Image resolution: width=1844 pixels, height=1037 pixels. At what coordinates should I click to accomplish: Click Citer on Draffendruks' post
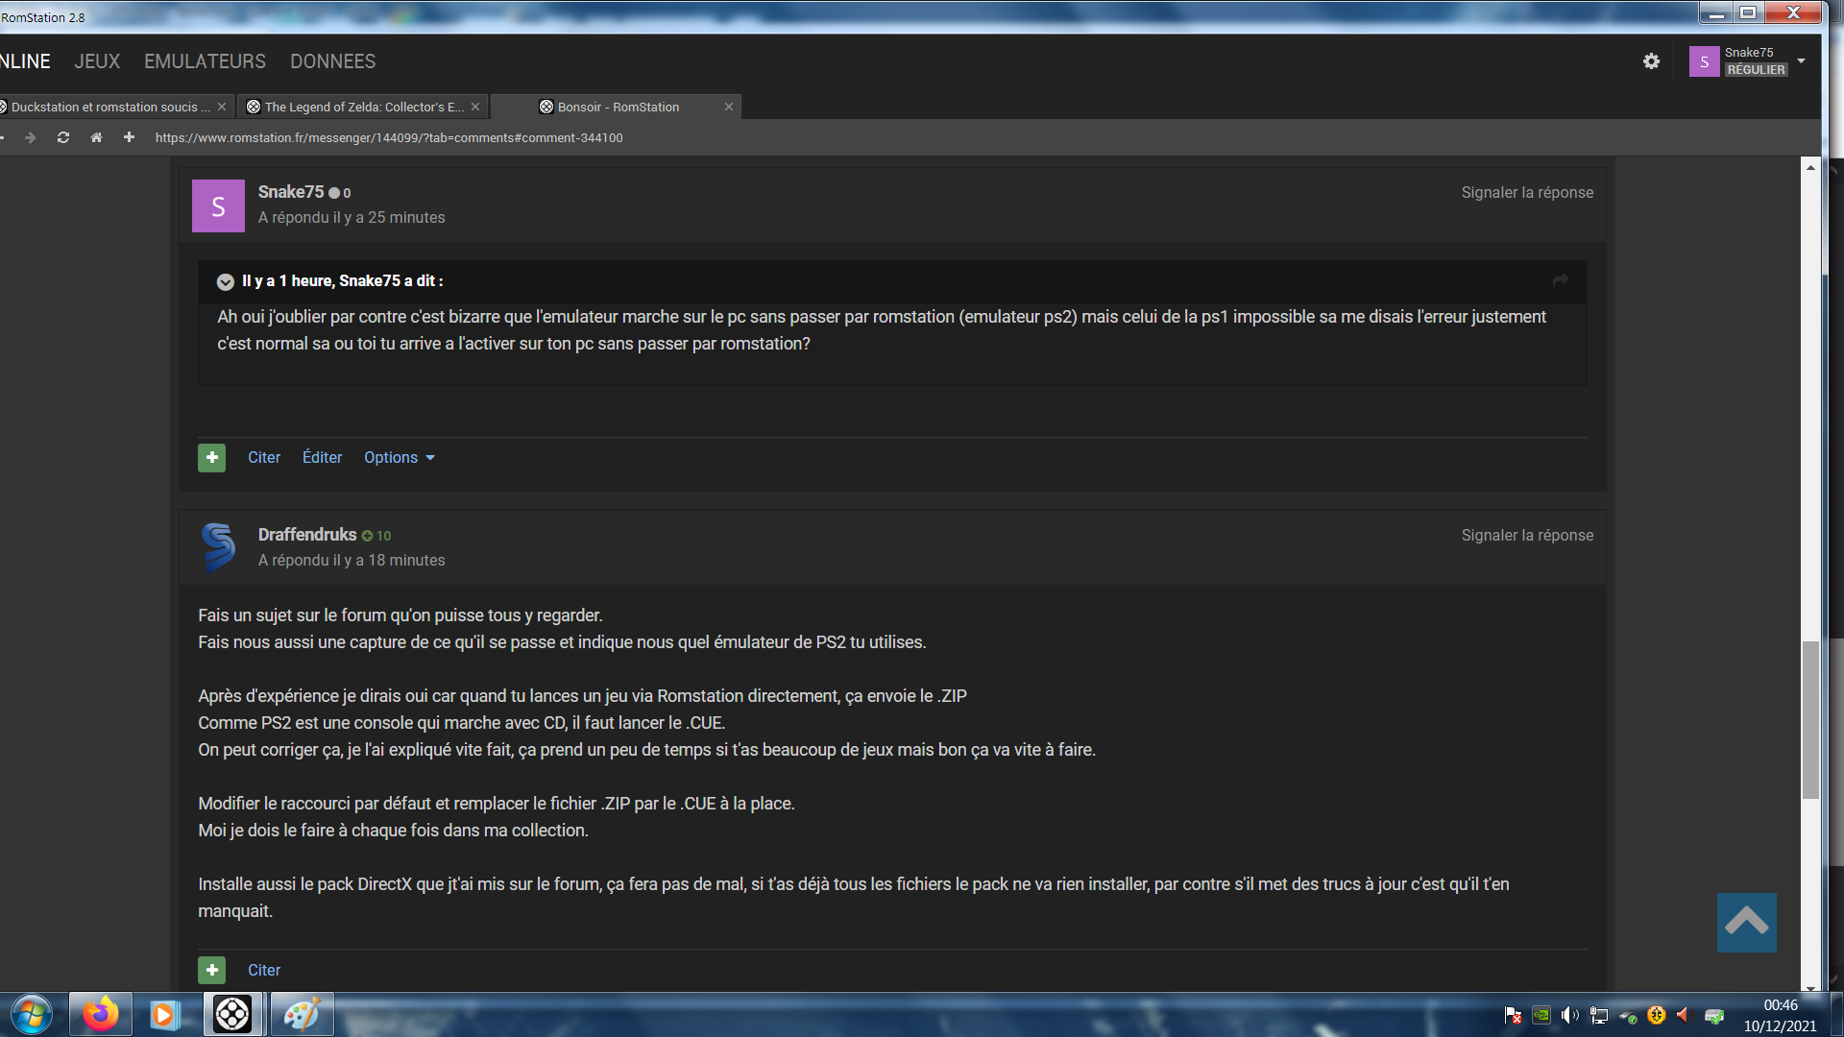coord(264,970)
